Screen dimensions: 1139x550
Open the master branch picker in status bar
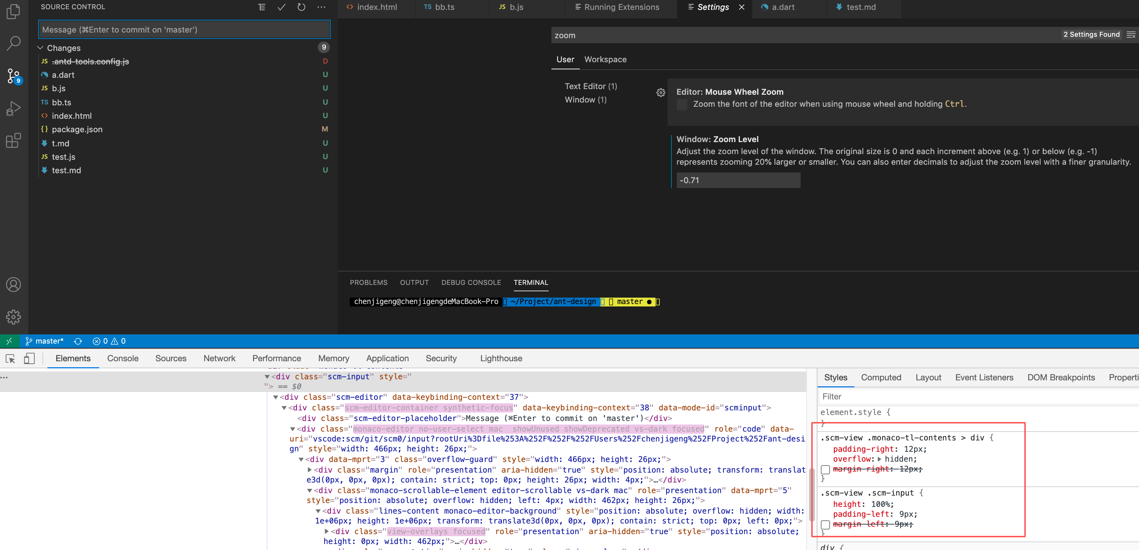click(x=44, y=341)
